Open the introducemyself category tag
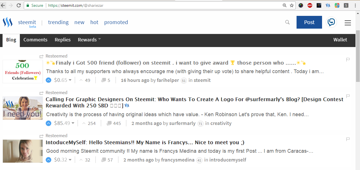360x170 pixels. point(228,160)
